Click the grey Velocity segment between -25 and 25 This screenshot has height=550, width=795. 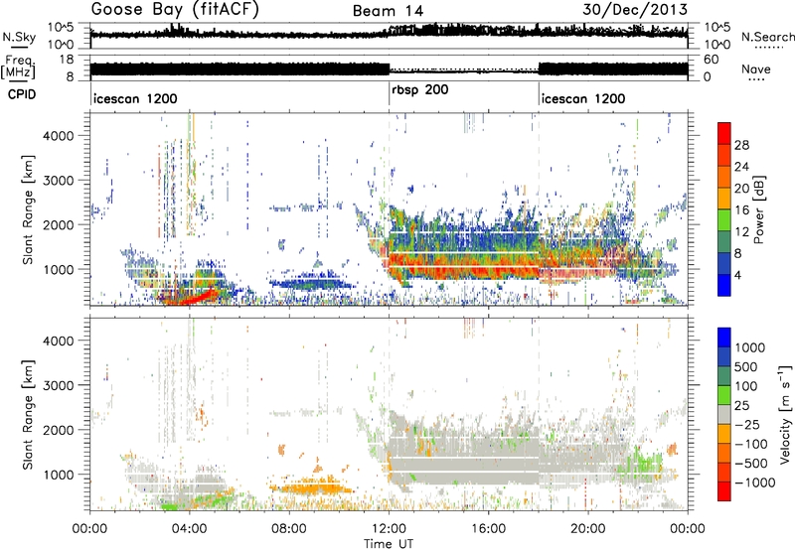point(724,414)
